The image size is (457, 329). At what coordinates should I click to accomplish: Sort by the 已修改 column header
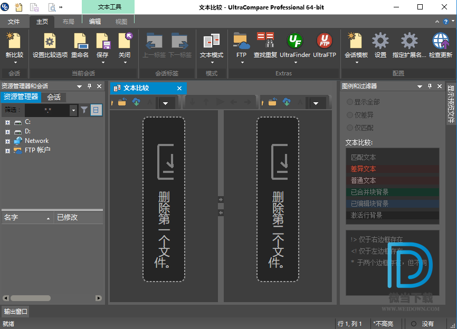tap(79, 218)
